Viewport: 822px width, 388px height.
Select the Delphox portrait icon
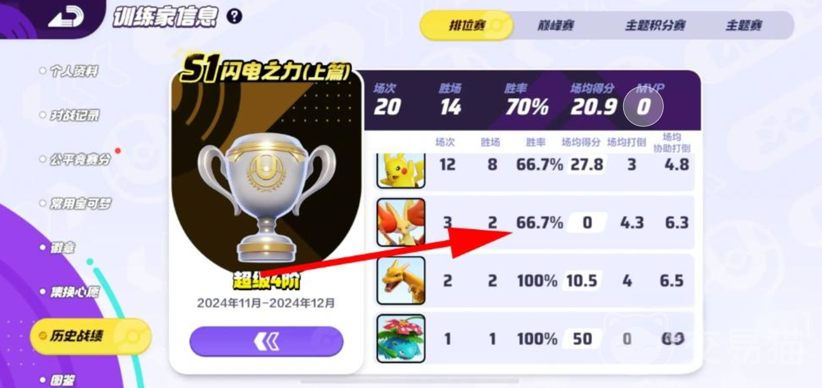coord(401,222)
